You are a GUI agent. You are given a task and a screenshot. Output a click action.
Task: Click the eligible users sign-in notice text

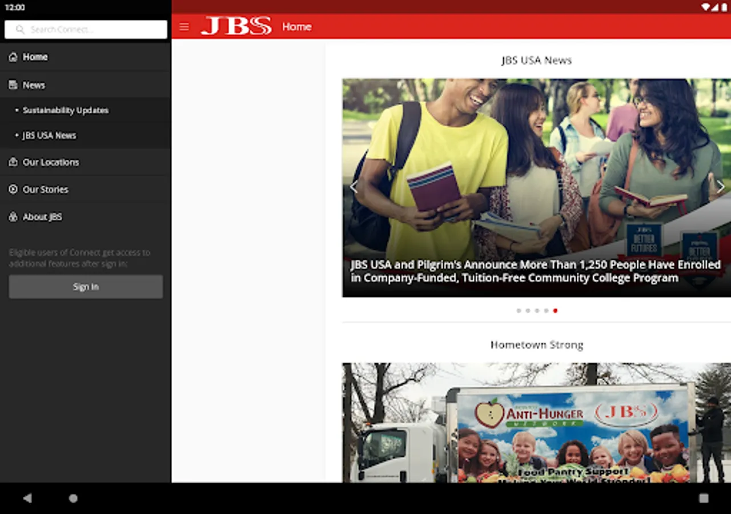[79, 258]
